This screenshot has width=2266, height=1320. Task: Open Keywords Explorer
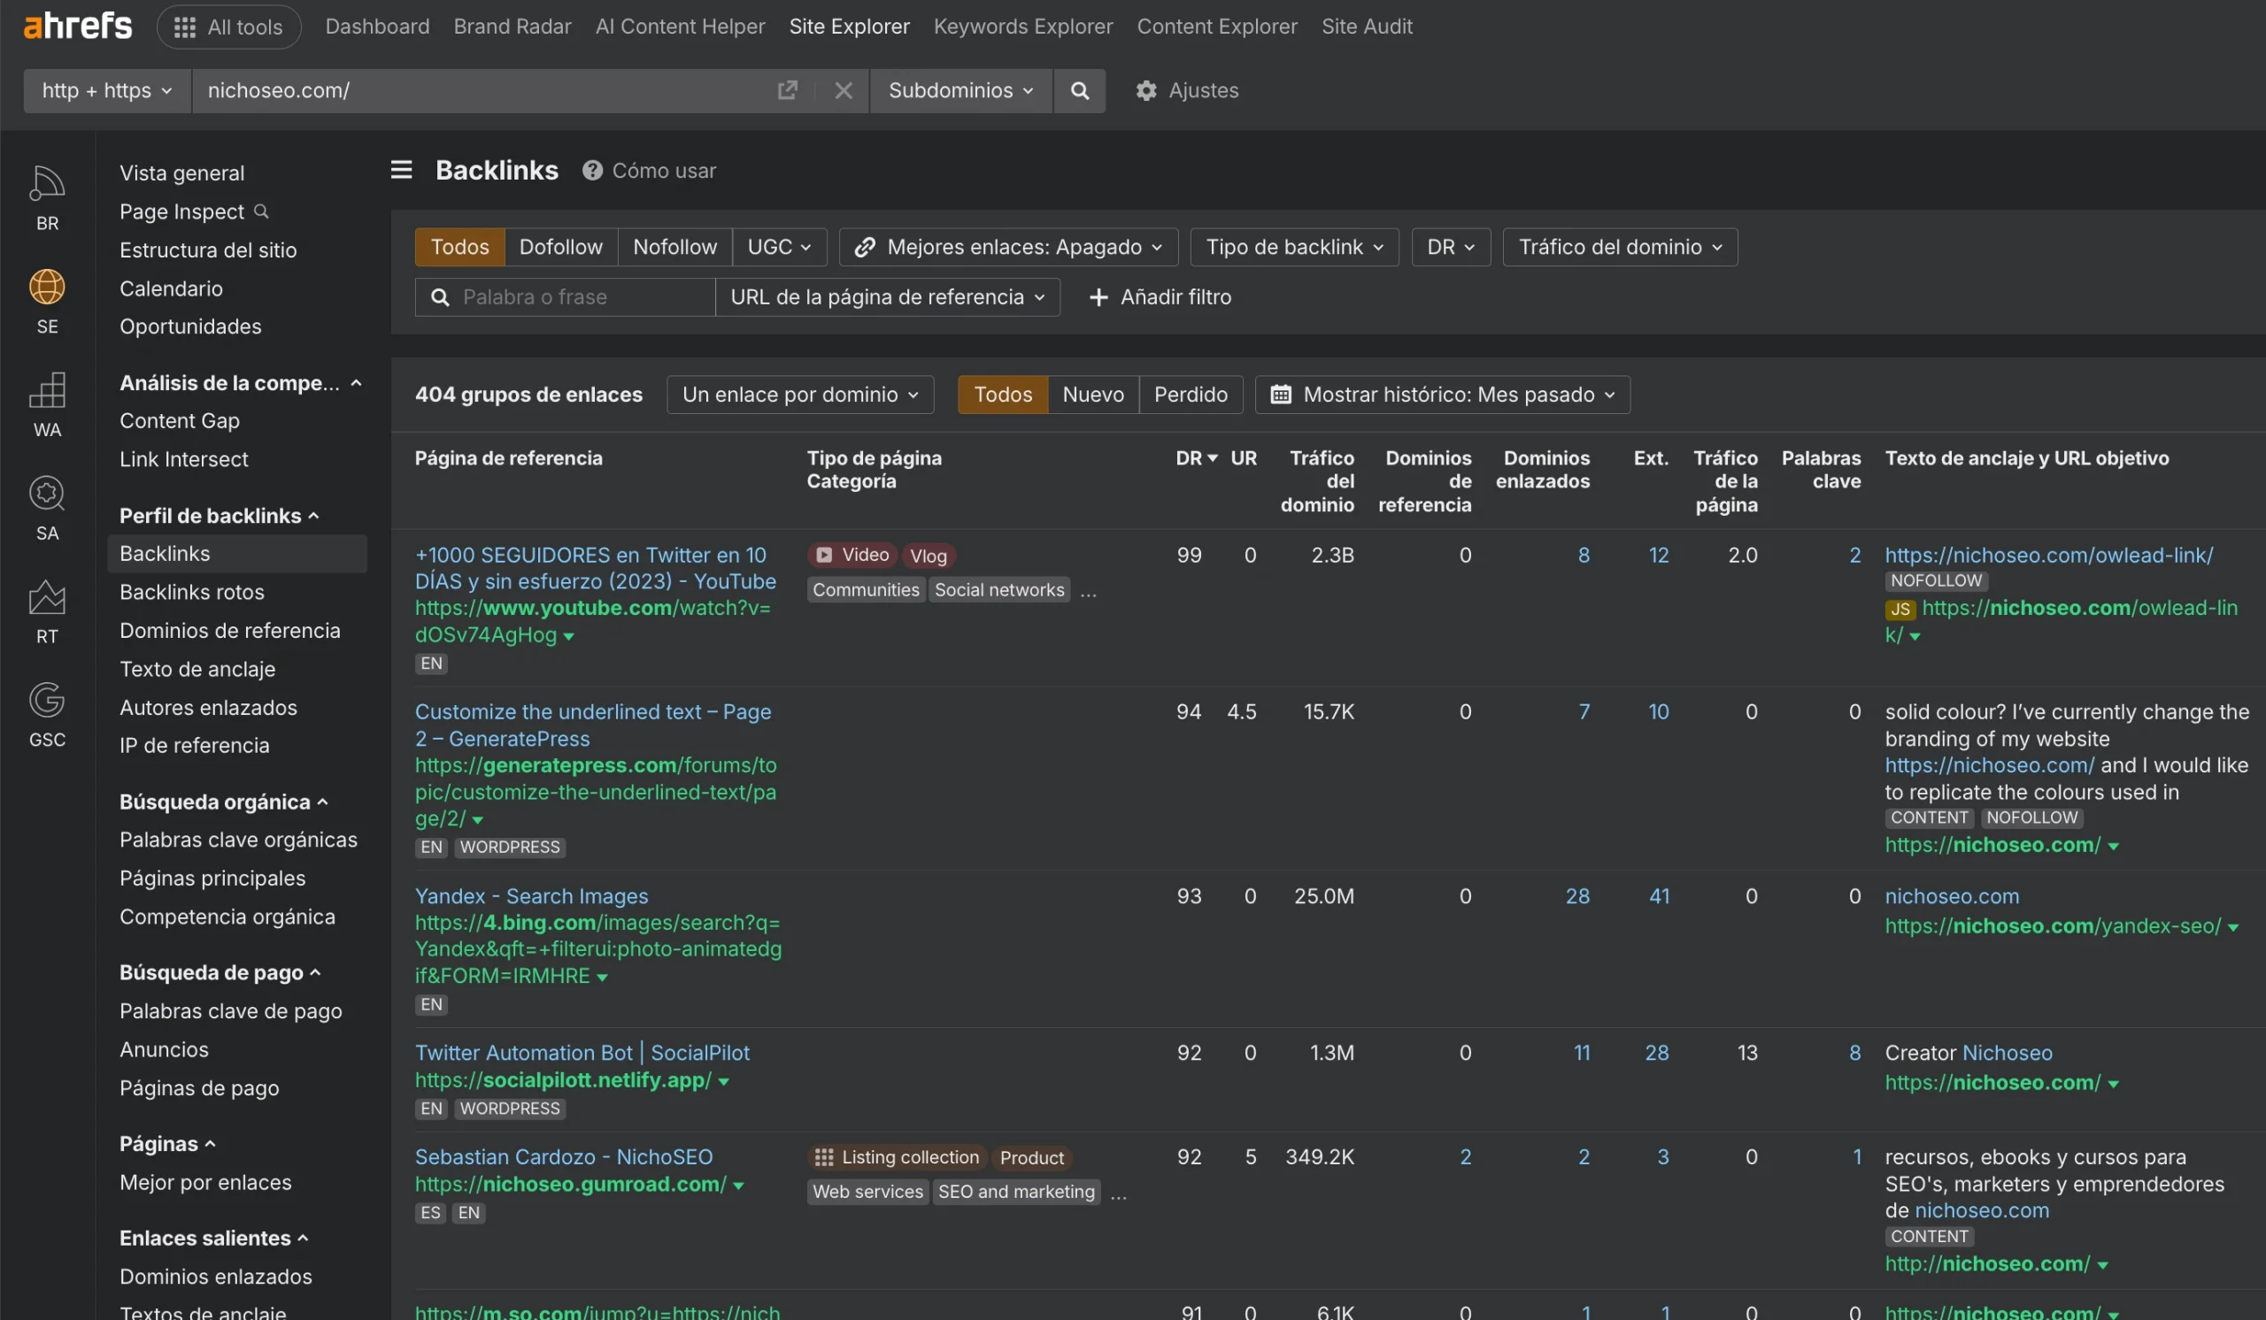coord(1022,27)
